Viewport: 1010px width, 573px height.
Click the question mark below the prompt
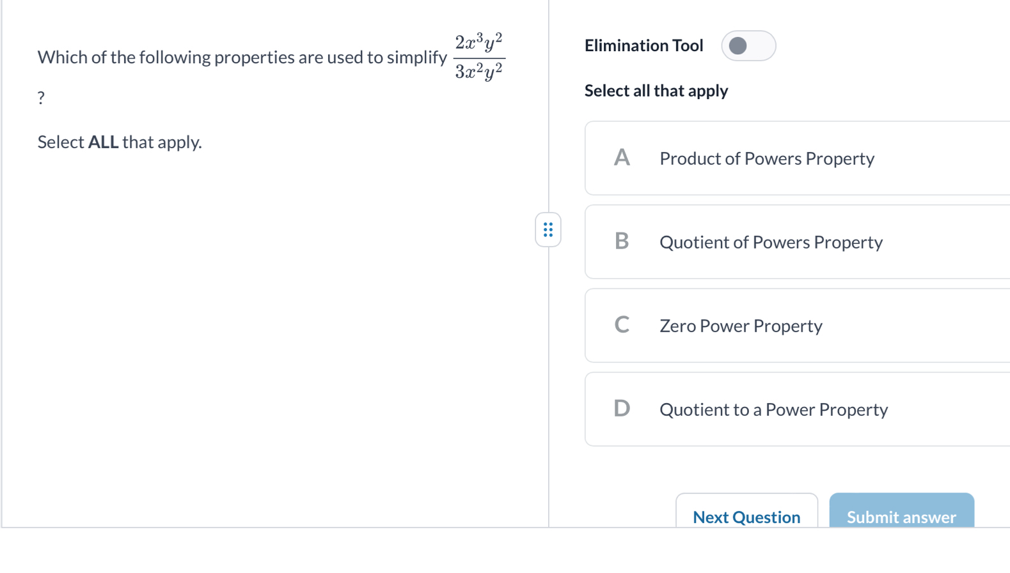coord(41,98)
